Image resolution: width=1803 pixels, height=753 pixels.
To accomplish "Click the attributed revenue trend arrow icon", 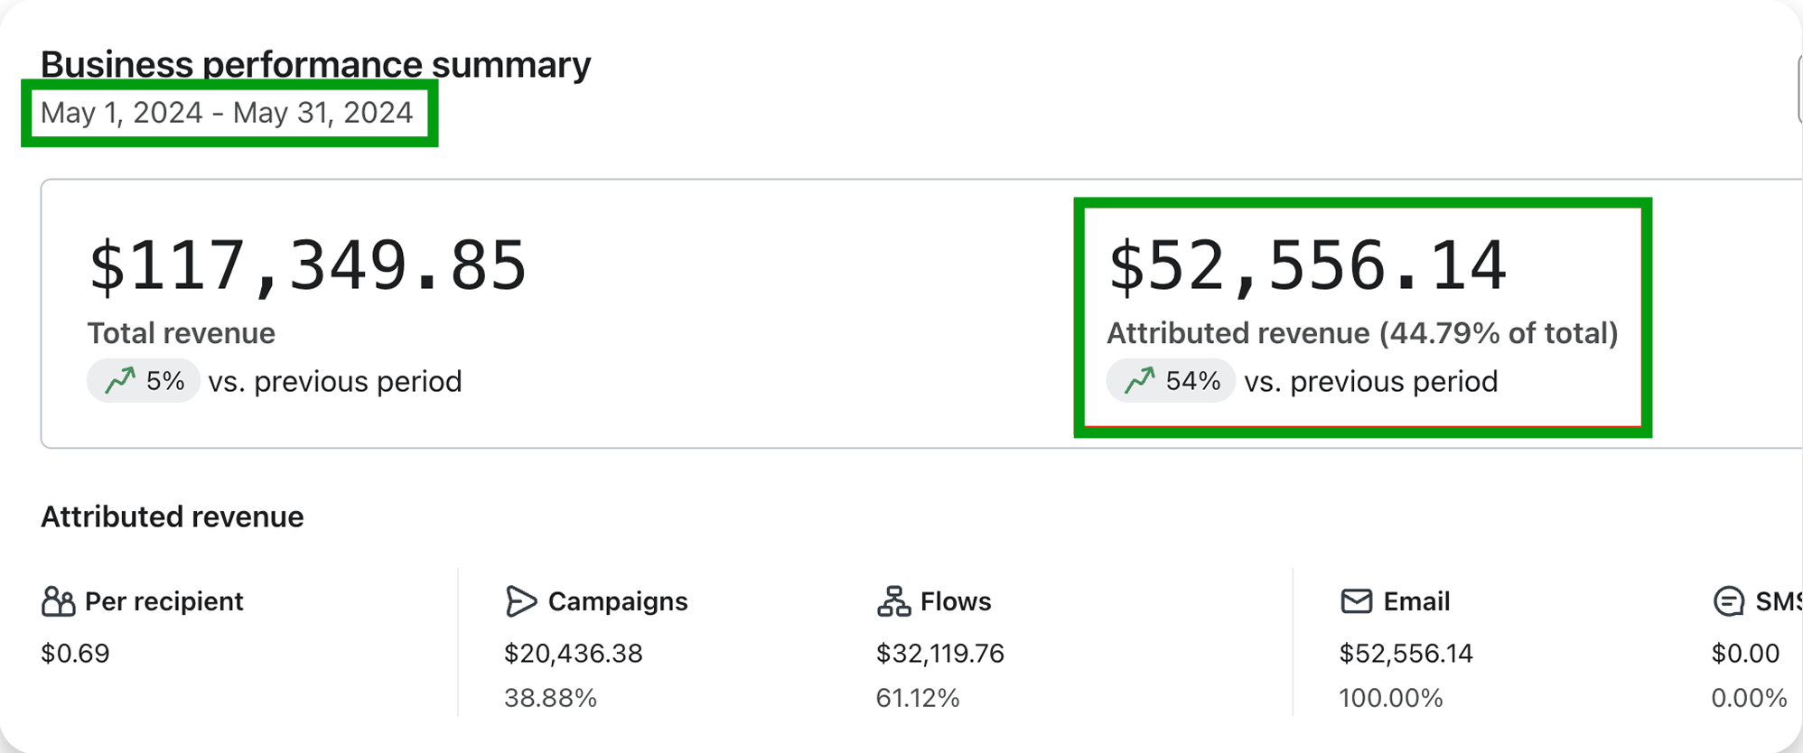I will click(x=1140, y=381).
